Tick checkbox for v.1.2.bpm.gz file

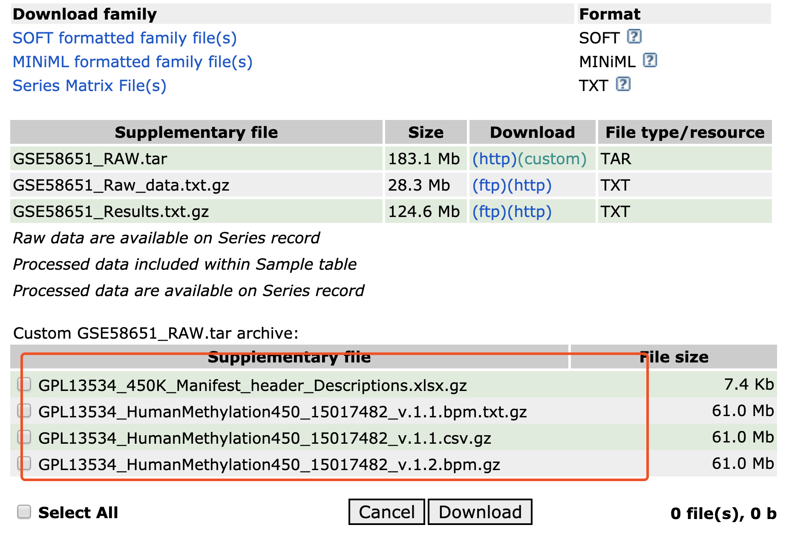click(24, 463)
